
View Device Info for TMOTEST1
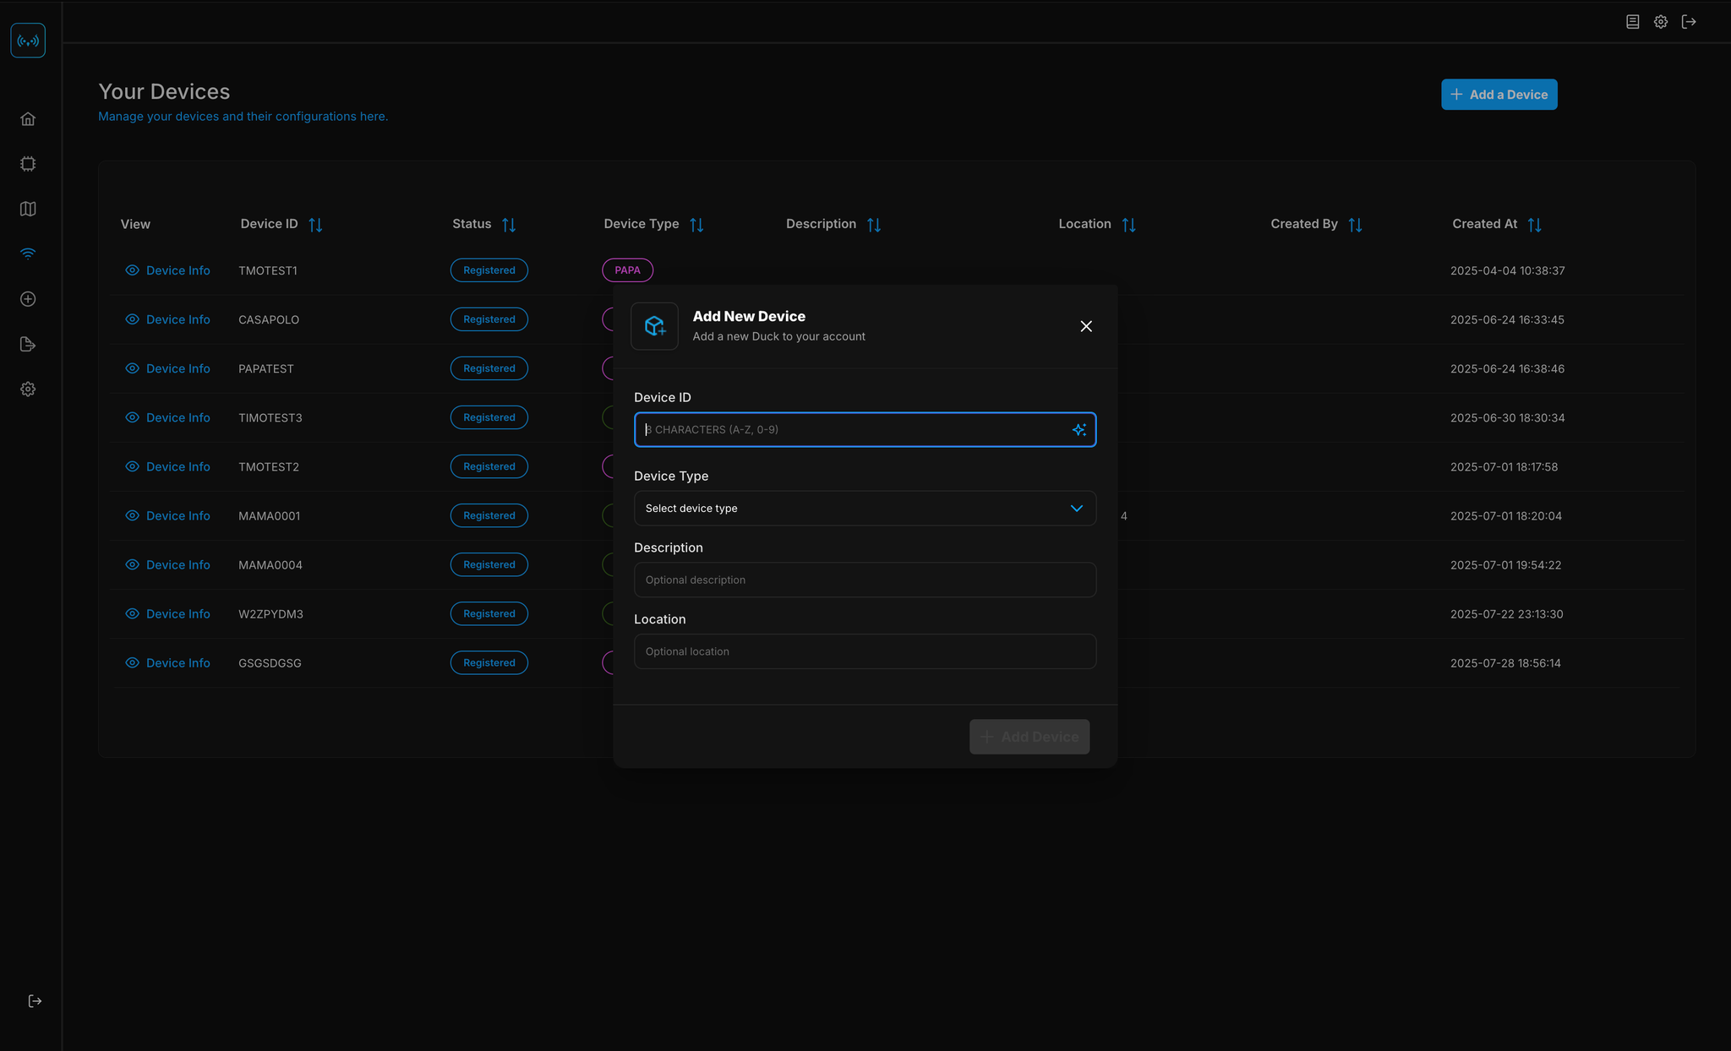point(167,270)
